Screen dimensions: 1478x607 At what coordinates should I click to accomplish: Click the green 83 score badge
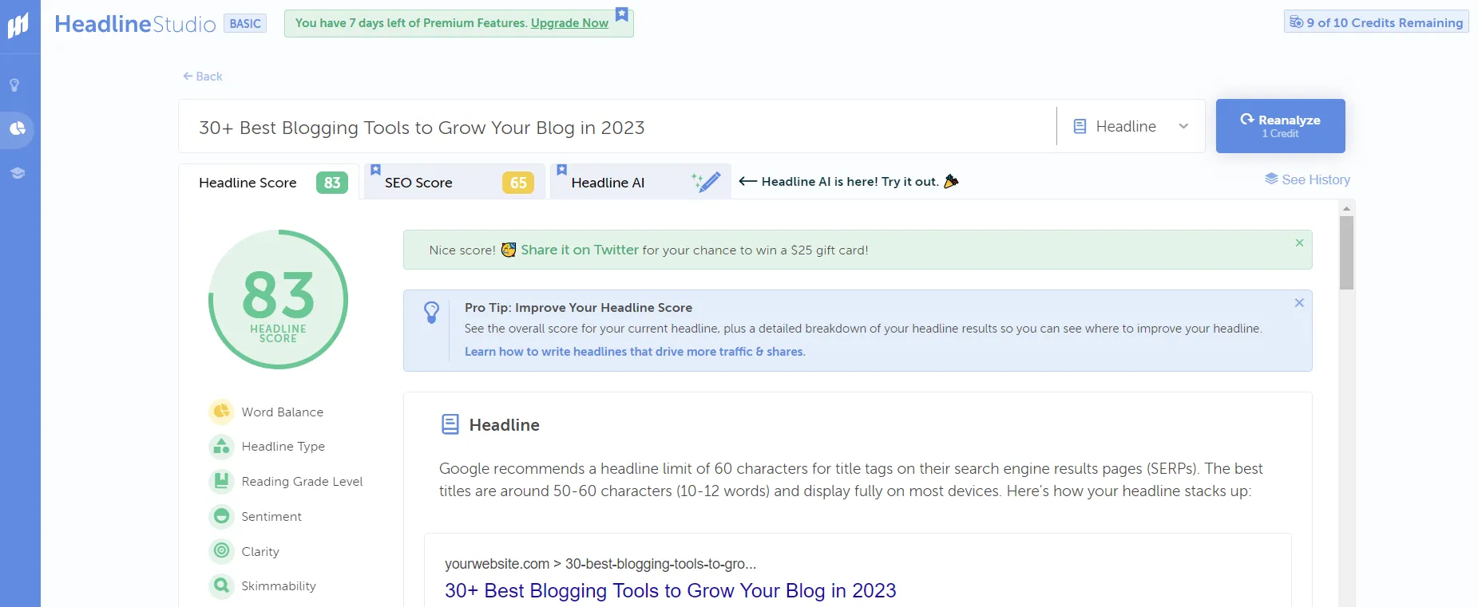click(332, 183)
